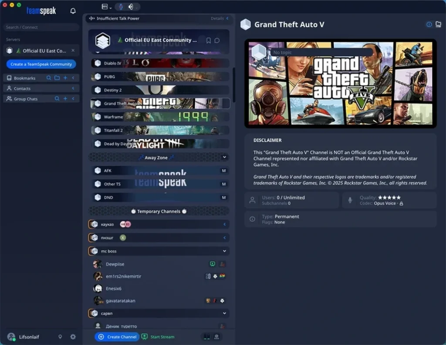Open the notifications bell
This screenshot has width=446, height=345.
pos(73,11)
